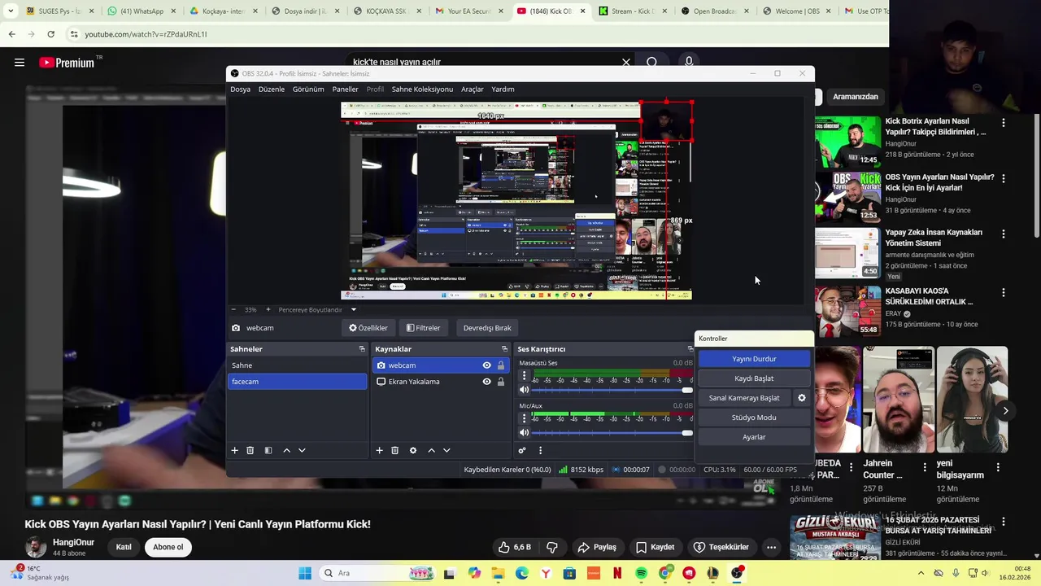Image resolution: width=1041 pixels, height=586 pixels.
Task: Mute Masaüstü Ses speaker icon
Action: click(x=524, y=391)
